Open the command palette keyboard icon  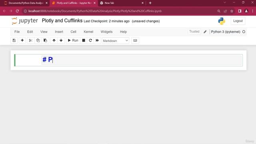click(x=135, y=40)
